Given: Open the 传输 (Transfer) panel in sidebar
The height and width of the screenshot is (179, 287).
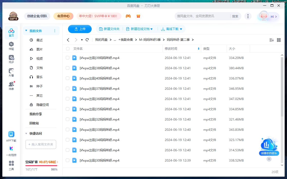Looking at the screenshot, I should coord(11,46).
